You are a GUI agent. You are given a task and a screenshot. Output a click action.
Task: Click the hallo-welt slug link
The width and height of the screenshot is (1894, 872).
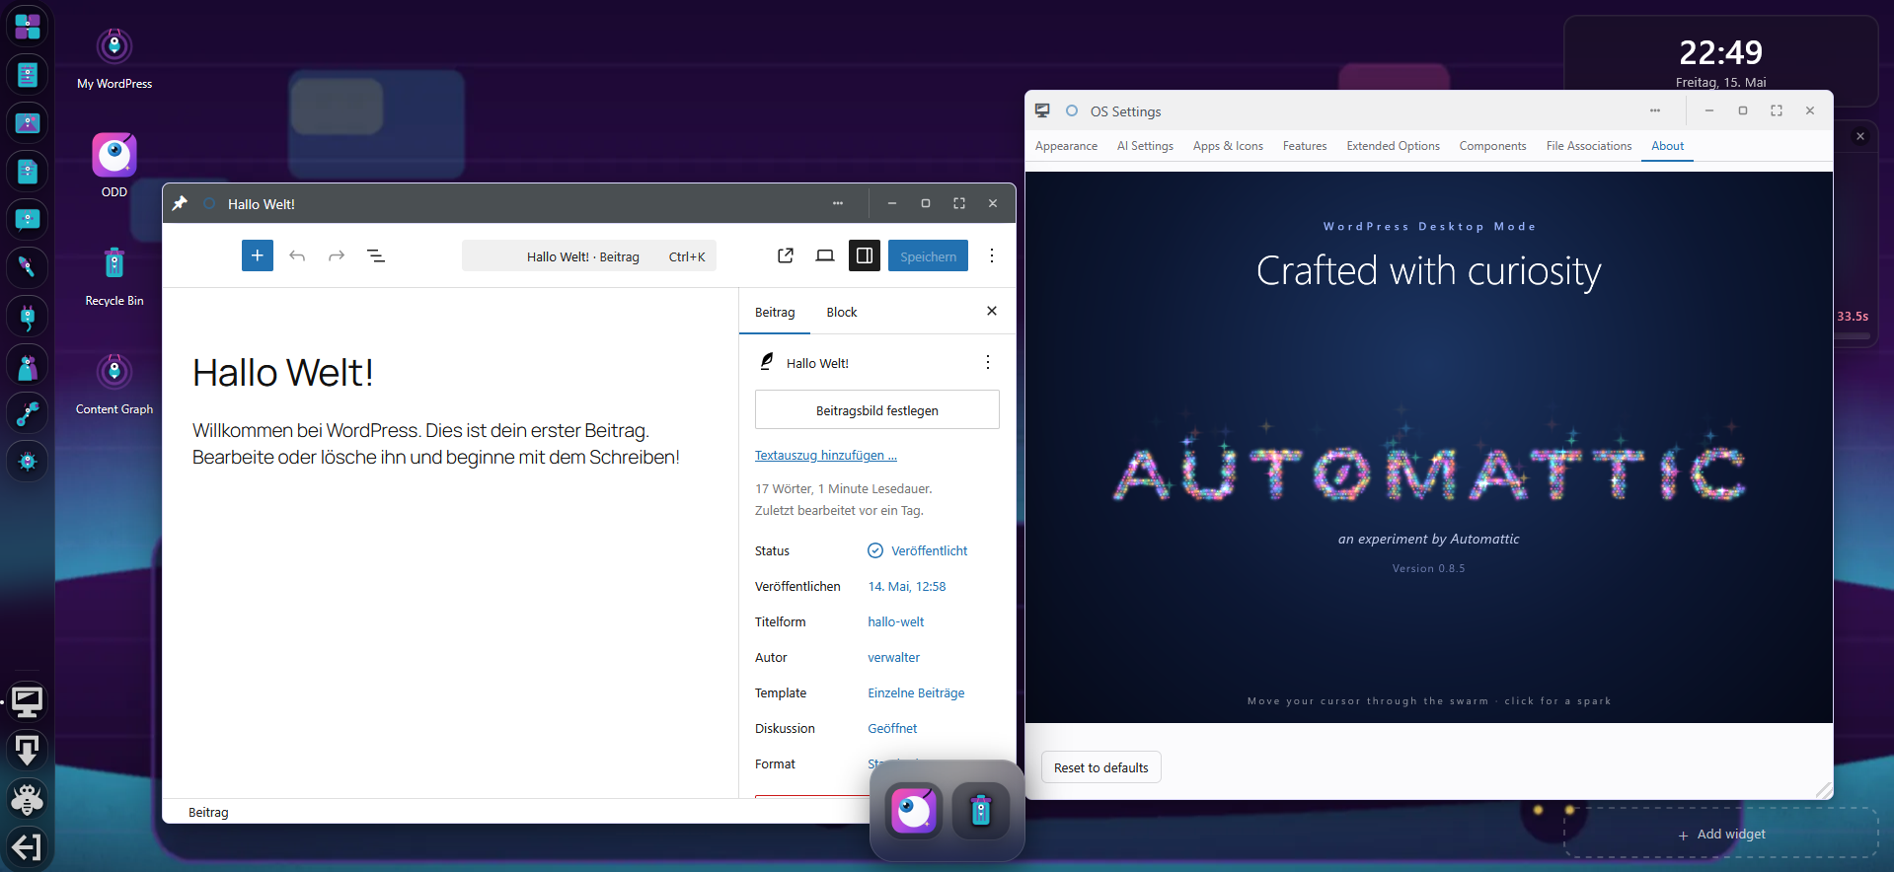(896, 621)
